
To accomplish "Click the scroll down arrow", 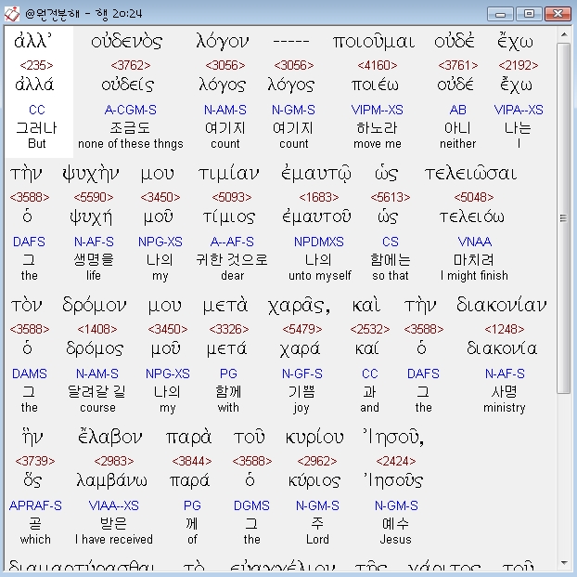I will pyautogui.click(x=564, y=563).
